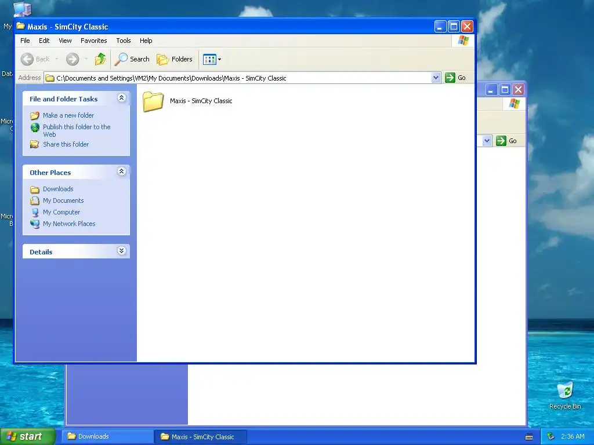Click the network tray icon near clock
This screenshot has height=445, width=594.
click(551, 437)
